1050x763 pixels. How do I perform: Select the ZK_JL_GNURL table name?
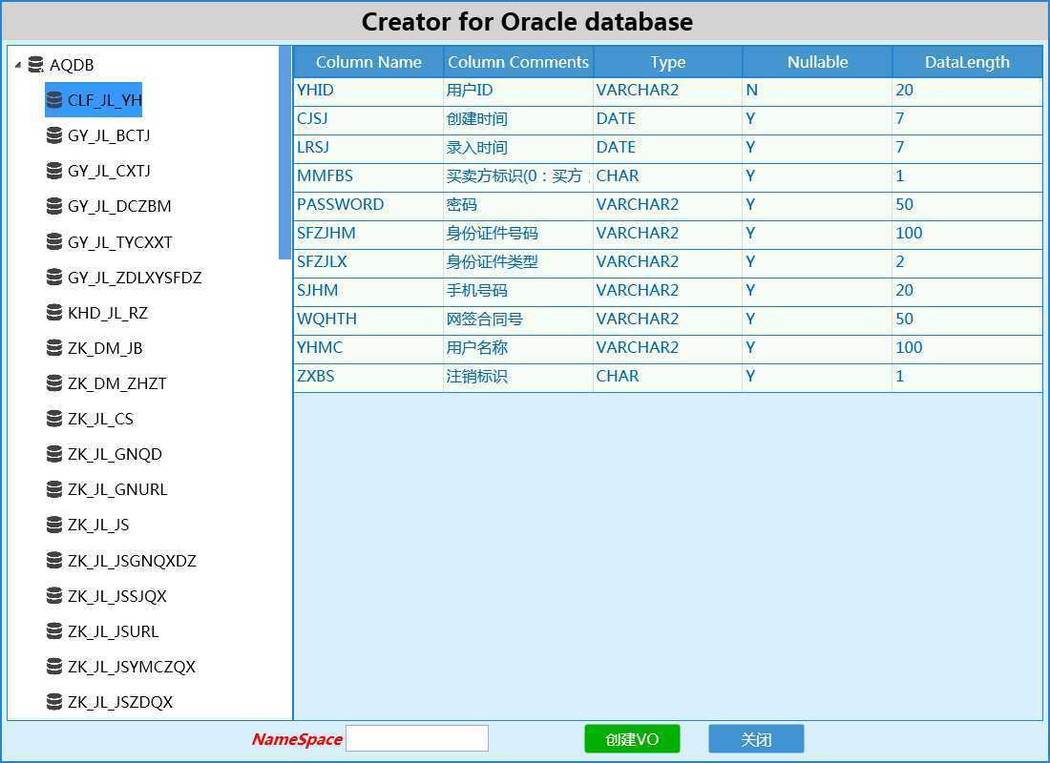pos(117,489)
